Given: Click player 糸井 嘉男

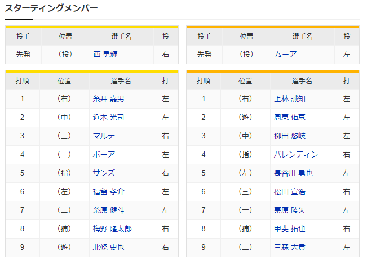Looking at the screenshot, I should pyautogui.click(x=108, y=99).
